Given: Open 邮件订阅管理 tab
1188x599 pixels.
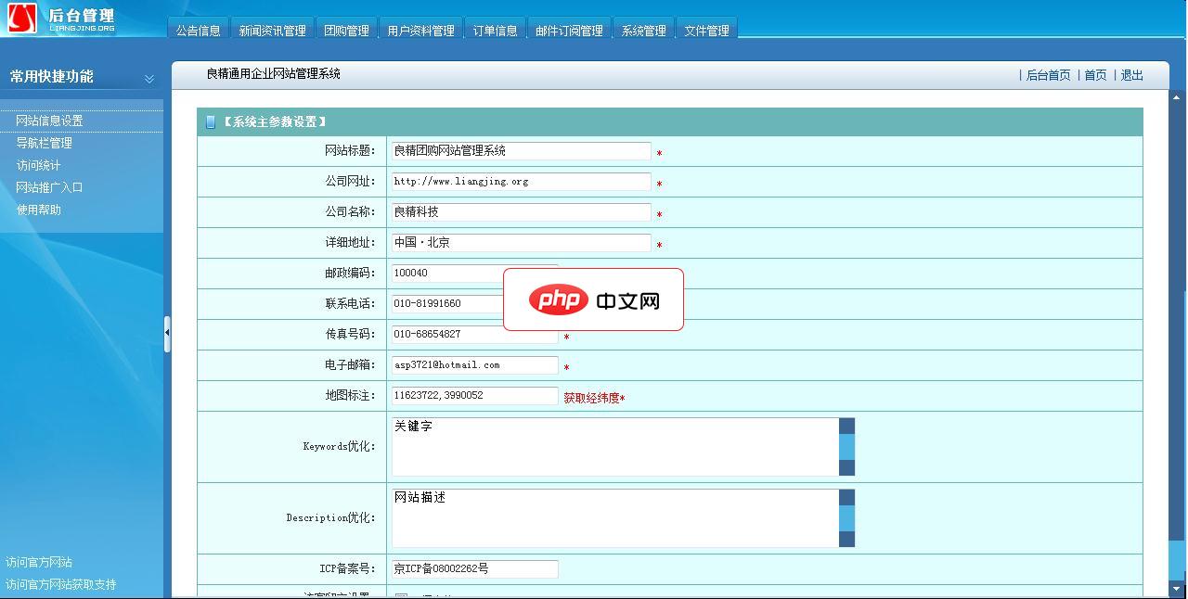Looking at the screenshot, I should tap(568, 29).
